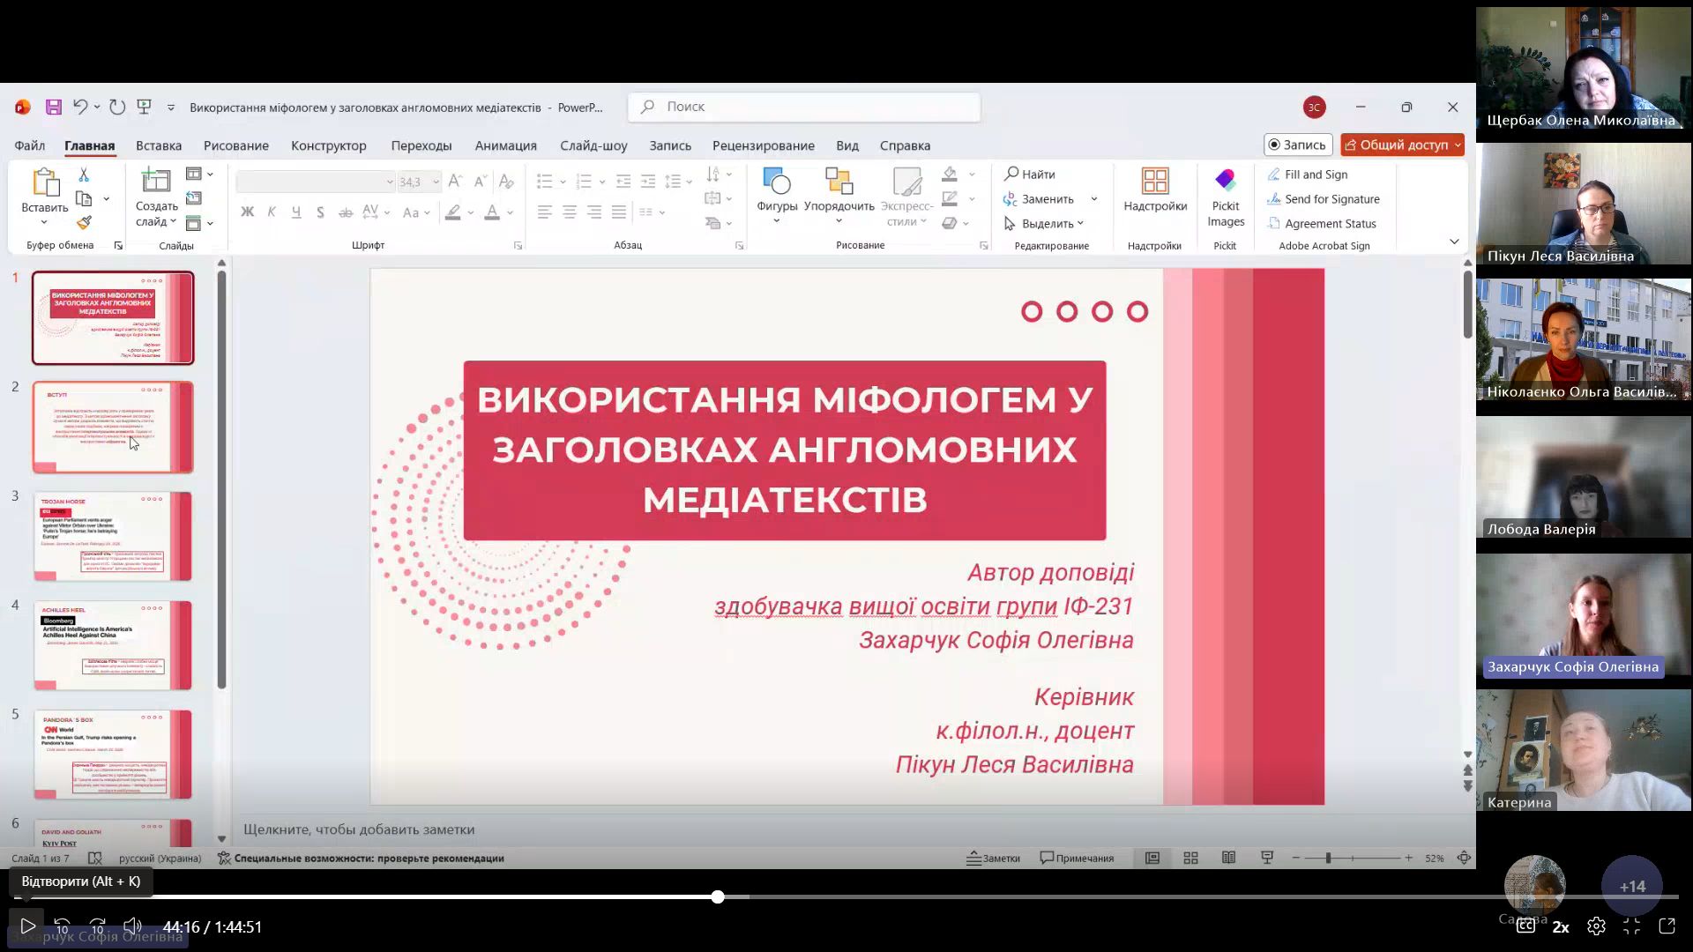Screen dimensions: 1693x952
Task: Open the Вставка ribbon tab
Action: [159, 145]
